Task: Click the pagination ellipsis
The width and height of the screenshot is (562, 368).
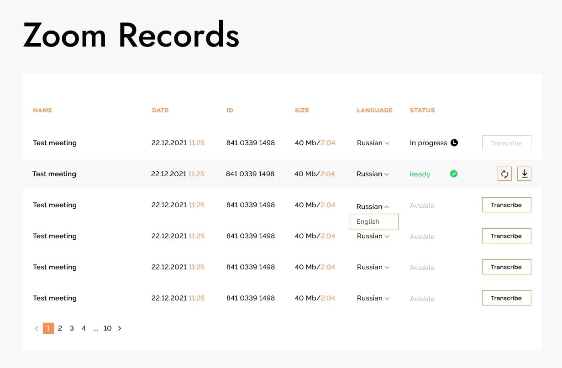Action: [x=96, y=329]
